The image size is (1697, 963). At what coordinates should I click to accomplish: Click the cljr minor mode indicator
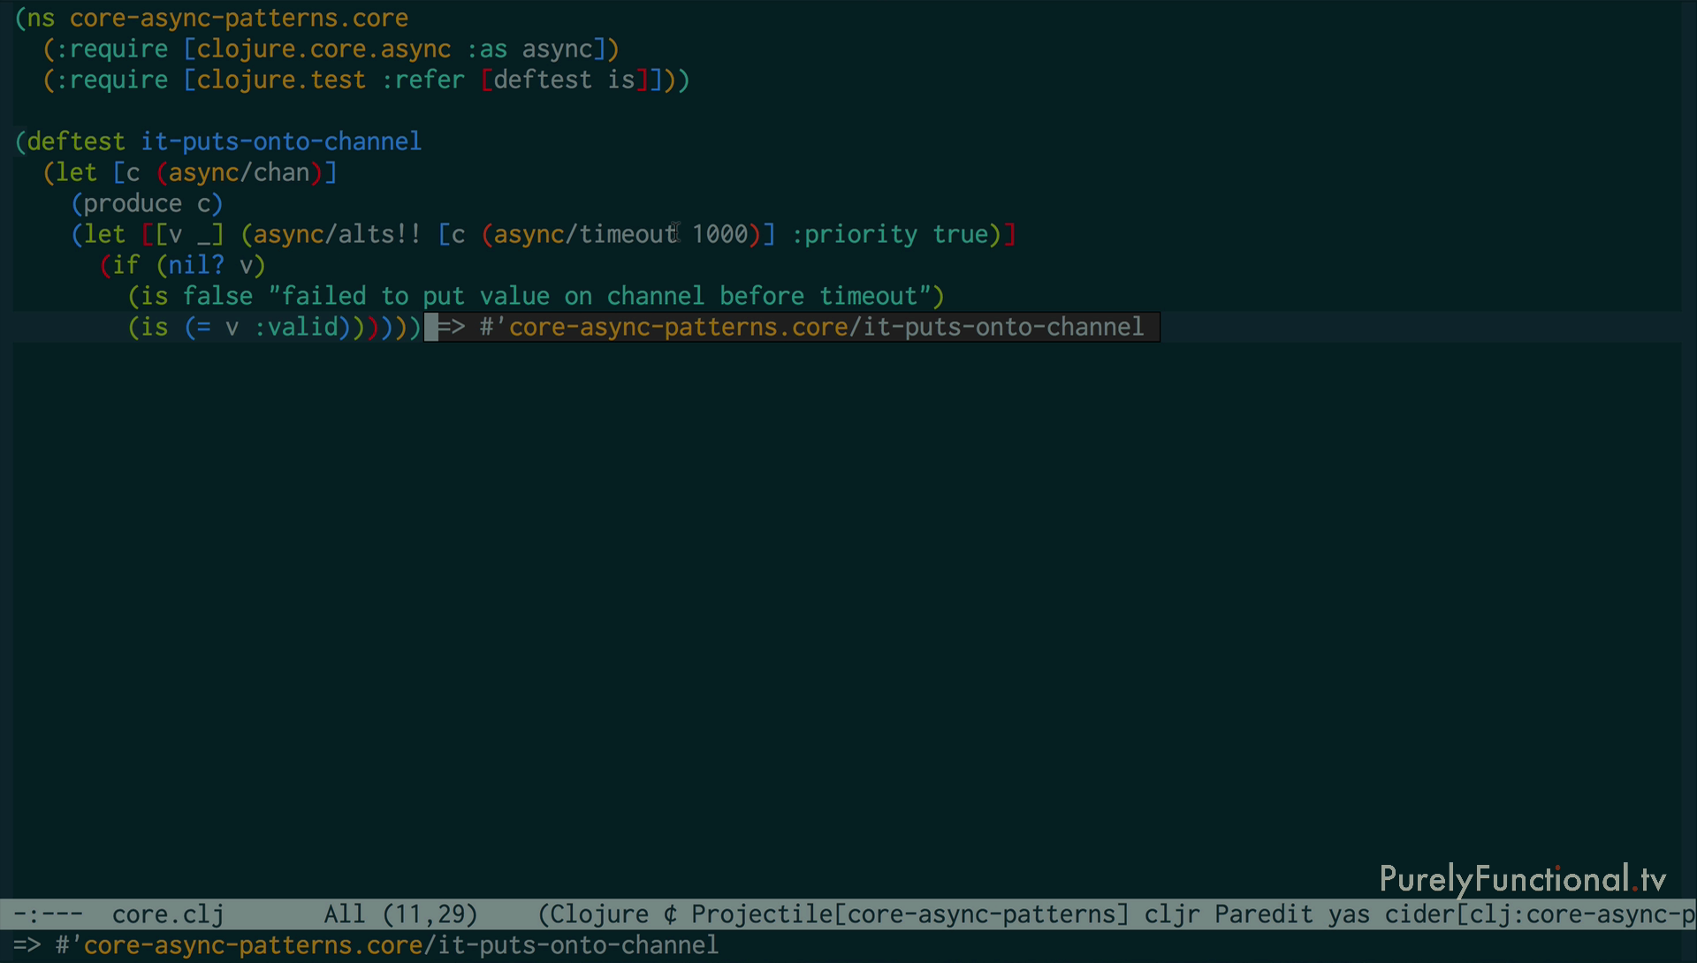click(1171, 914)
